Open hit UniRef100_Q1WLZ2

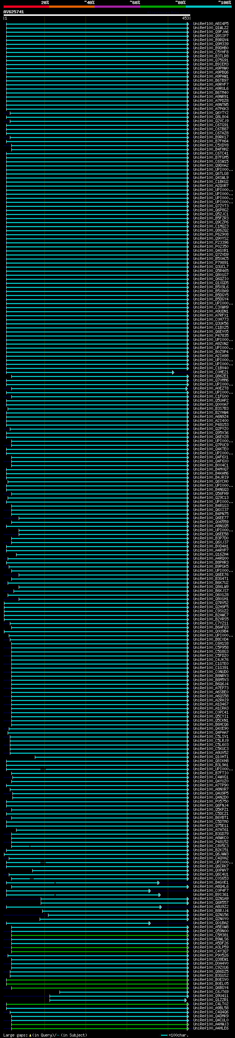tap(211, 28)
